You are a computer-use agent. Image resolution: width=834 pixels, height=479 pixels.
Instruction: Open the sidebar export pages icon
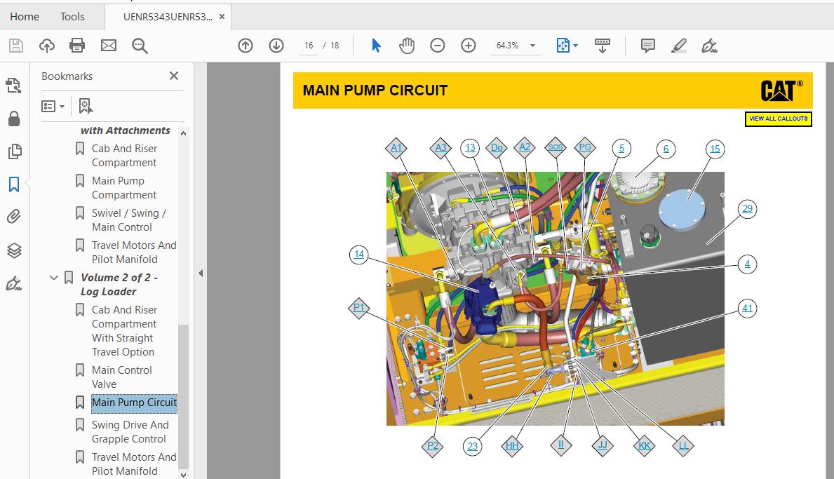click(x=14, y=86)
